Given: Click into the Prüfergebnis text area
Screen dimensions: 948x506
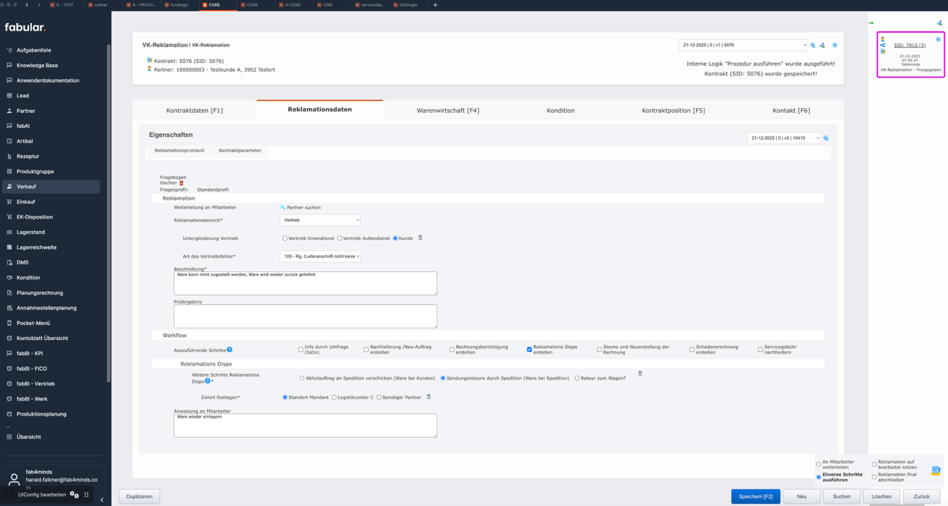Looking at the screenshot, I should click(305, 316).
